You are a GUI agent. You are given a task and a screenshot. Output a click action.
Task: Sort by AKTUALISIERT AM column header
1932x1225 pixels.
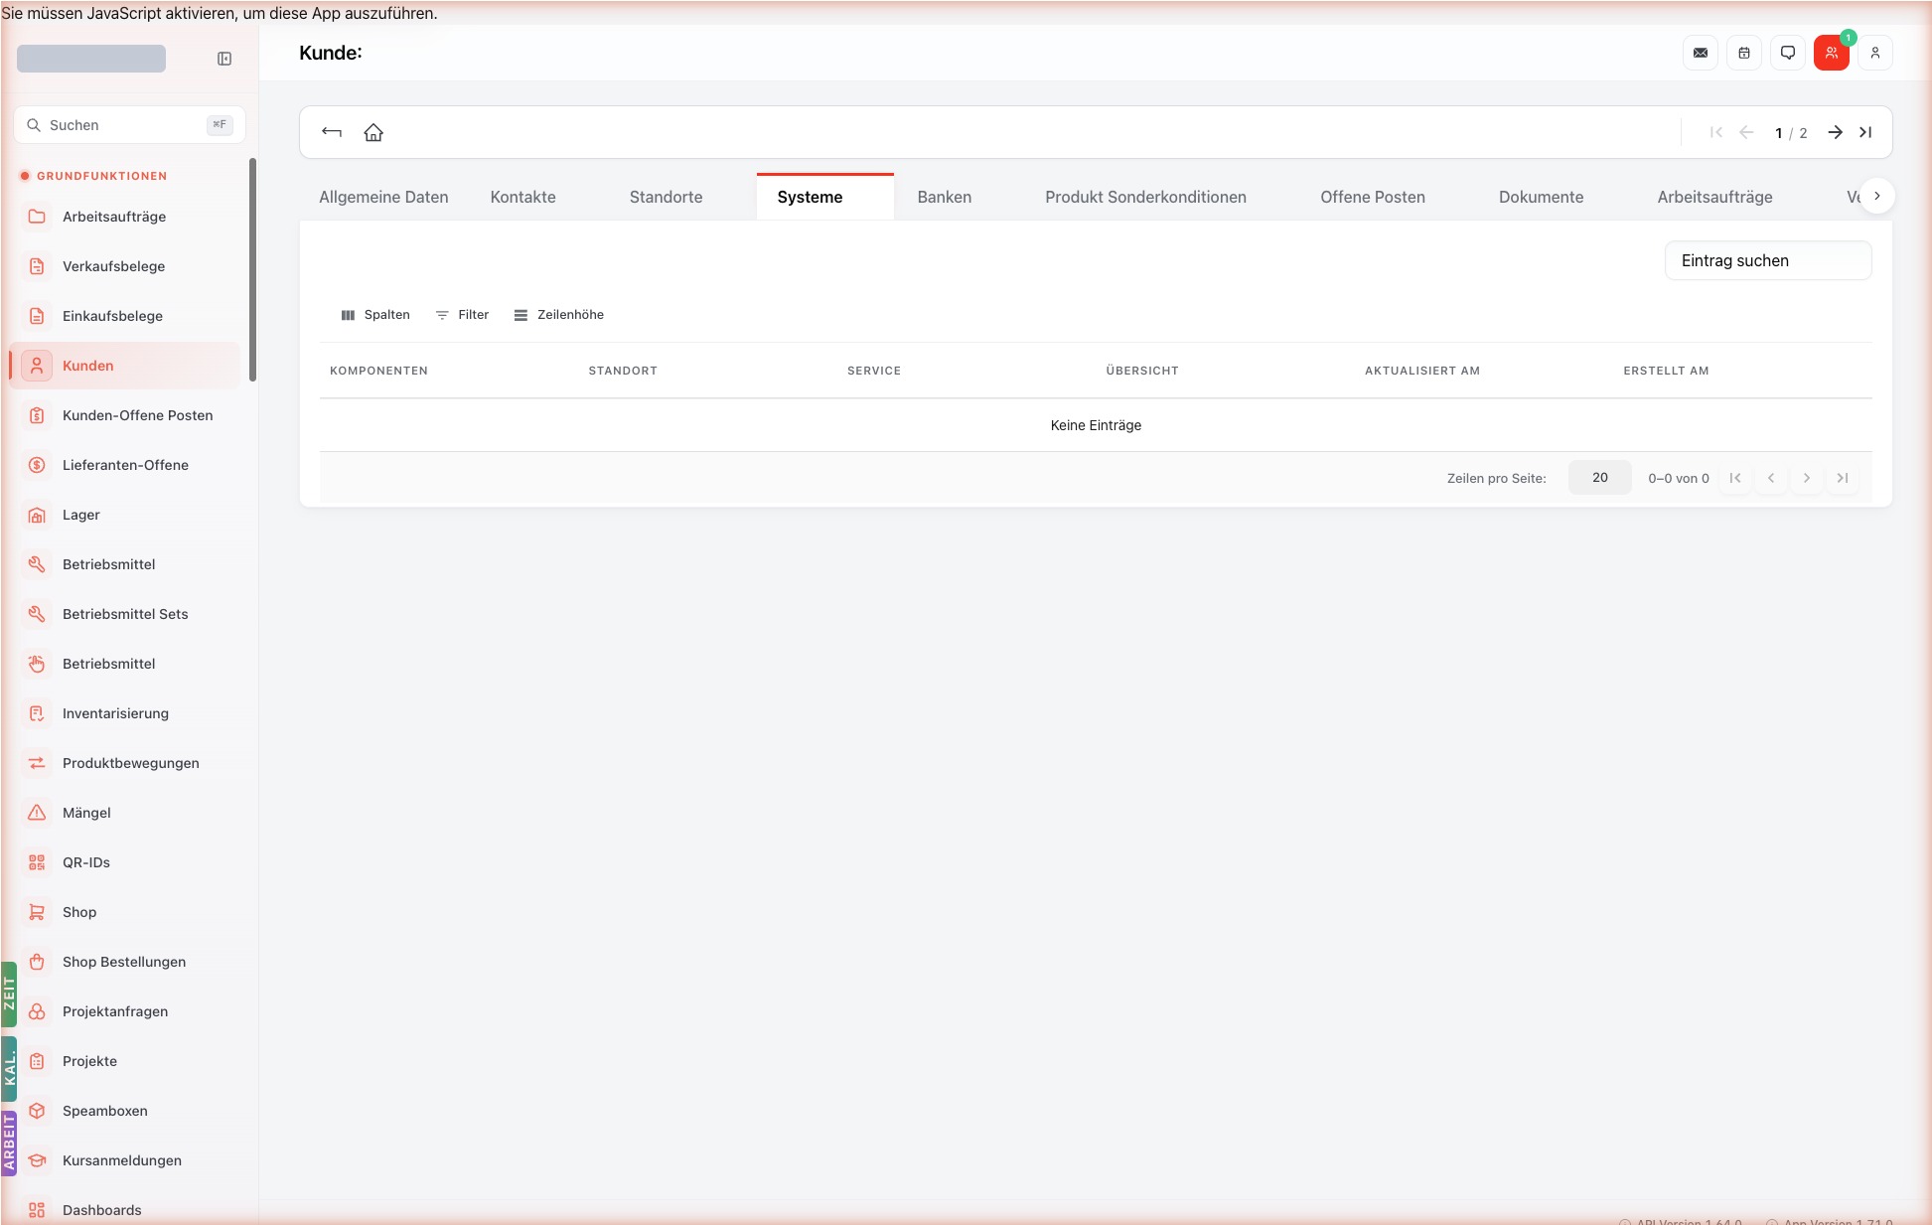coord(1422,371)
